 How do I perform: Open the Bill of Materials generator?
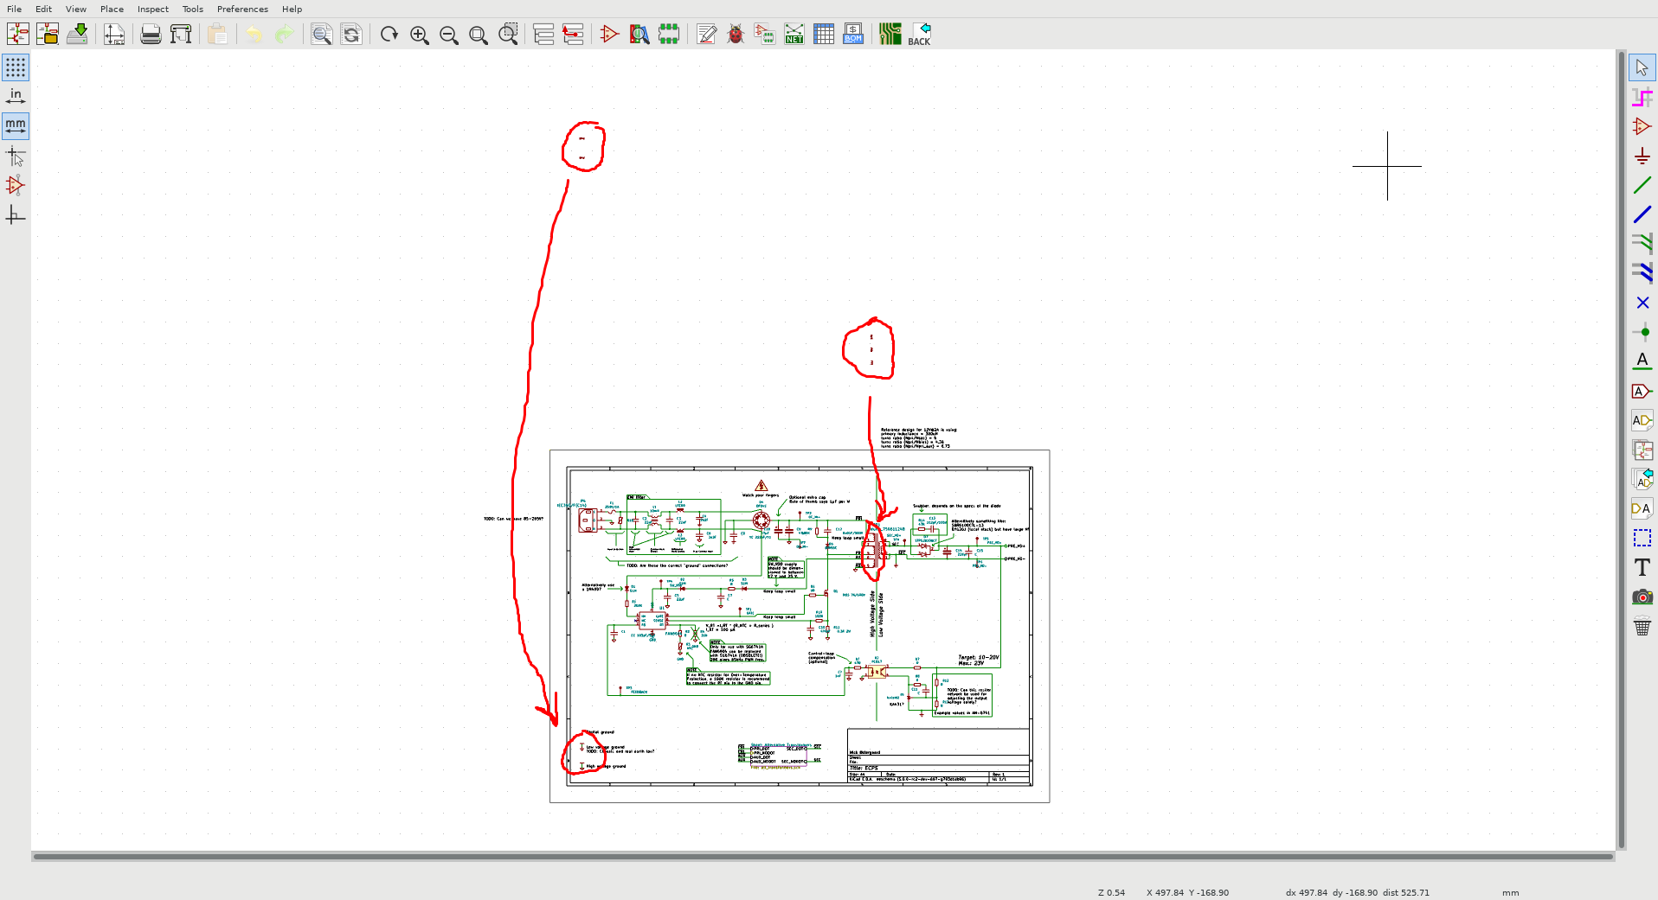853,35
